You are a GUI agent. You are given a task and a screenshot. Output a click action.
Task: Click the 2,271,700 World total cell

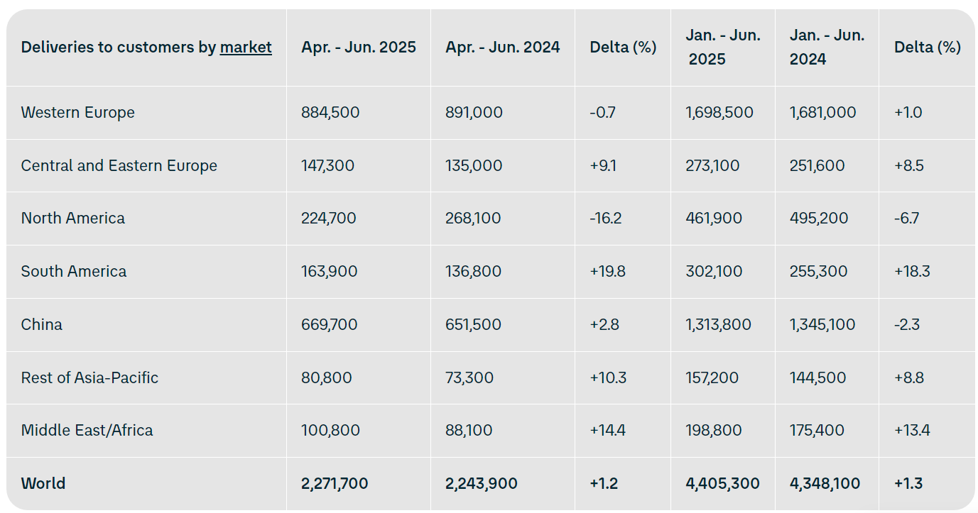pyautogui.click(x=335, y=484)
